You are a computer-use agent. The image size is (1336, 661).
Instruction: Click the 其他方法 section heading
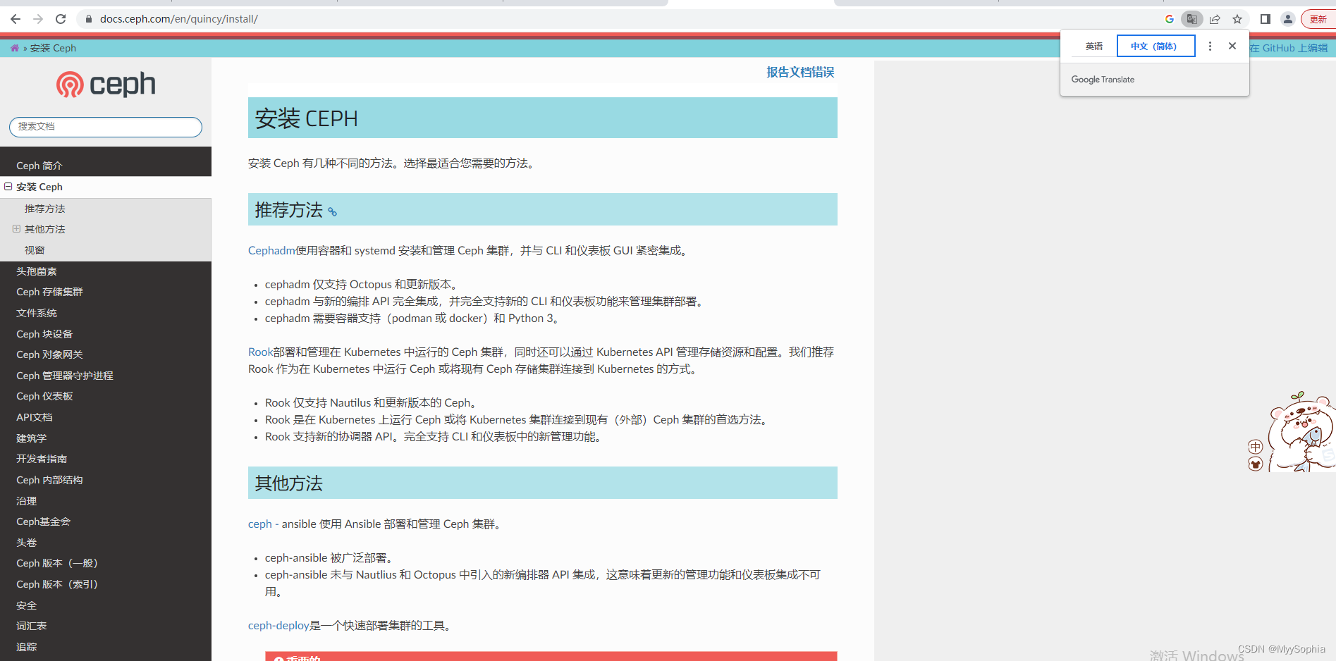(x=289, y=483)
